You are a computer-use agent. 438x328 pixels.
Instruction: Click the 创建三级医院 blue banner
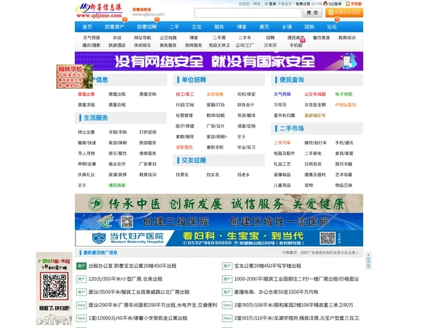point(219,222)
